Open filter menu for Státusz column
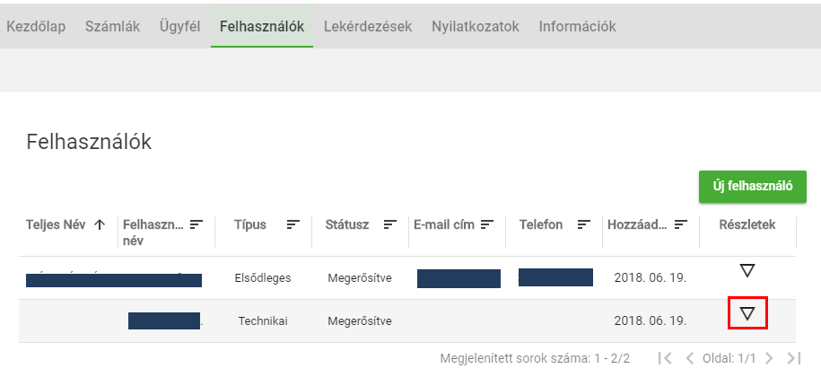This screenshot has width=821, height=386. [390, 224]
